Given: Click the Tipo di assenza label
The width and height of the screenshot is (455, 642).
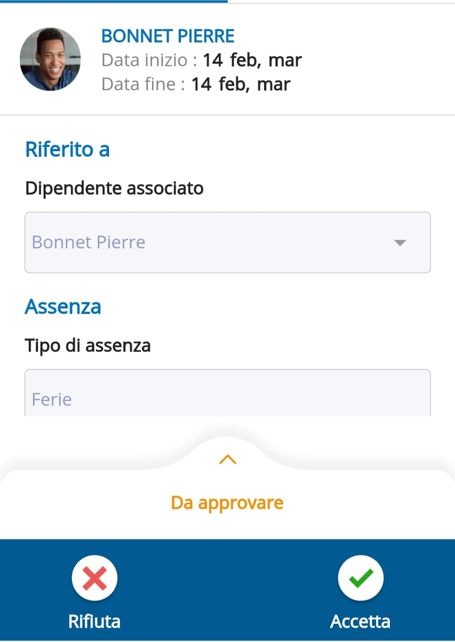Looking at the screenshot, I should tap(88, 346).
